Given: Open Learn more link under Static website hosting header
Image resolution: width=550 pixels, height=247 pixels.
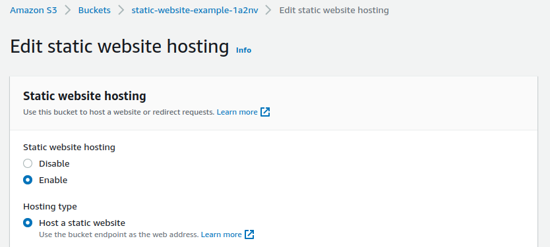Looking at the screenshot, I should click(237, 112).
